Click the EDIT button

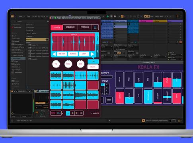[x=93, y=62]
